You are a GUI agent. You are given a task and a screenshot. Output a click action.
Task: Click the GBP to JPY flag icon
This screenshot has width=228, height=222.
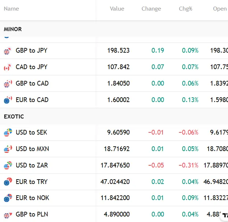coord(8,51)
